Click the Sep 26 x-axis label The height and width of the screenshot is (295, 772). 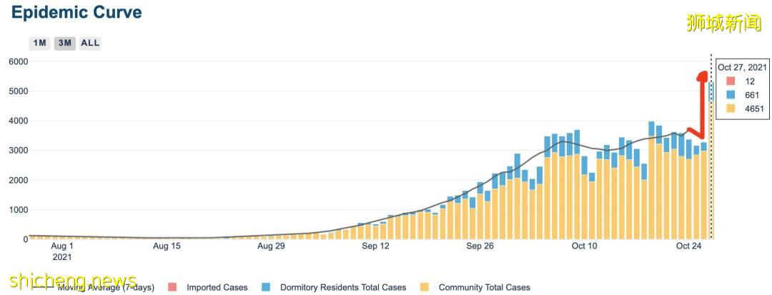click(480, 246)
